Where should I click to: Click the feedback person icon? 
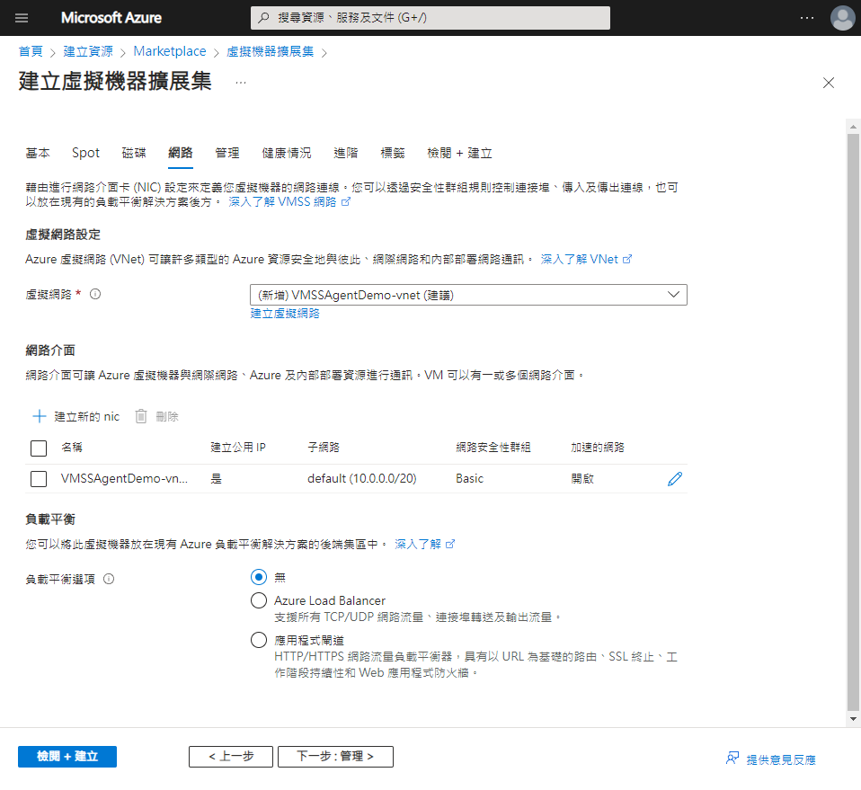click(x=732, y=759)
